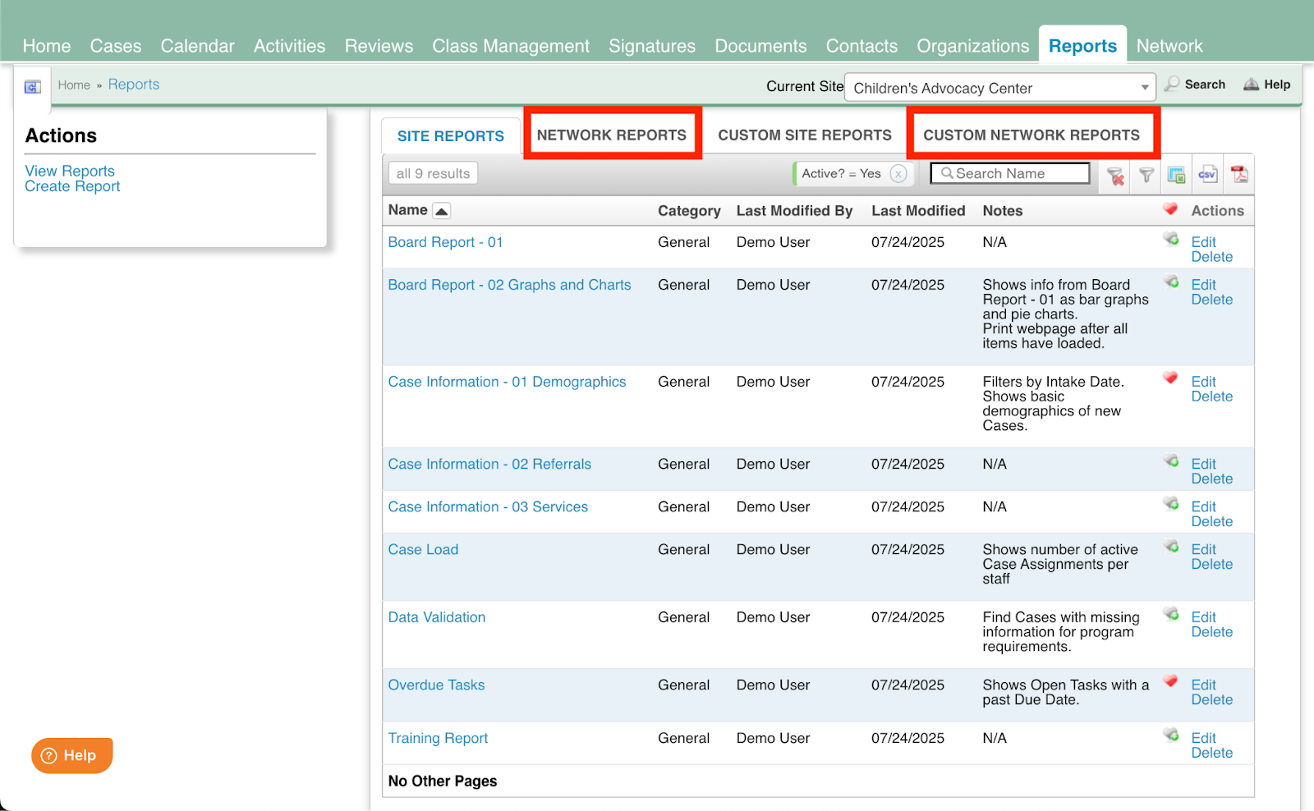Image resolution: width=1314 pixels, height=811 pixels.
Task: Open Training Report
Action: 438,738
